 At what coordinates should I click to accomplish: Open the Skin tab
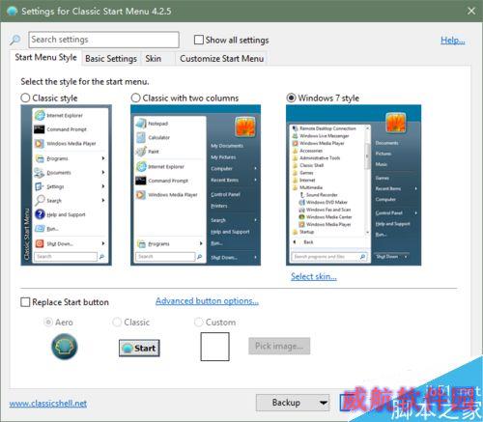point(154,59)
